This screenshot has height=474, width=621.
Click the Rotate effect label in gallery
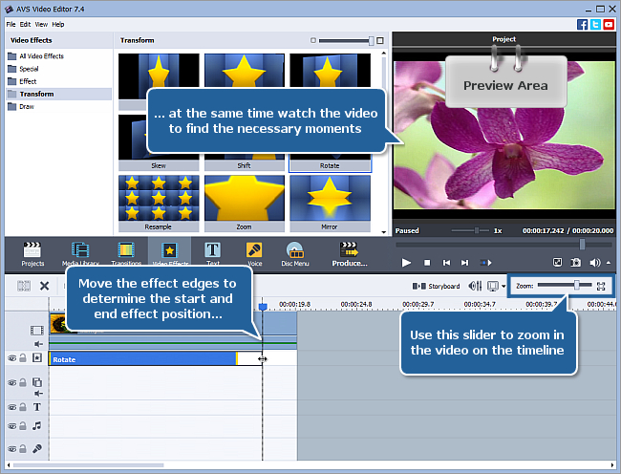[x=330, y=166]
